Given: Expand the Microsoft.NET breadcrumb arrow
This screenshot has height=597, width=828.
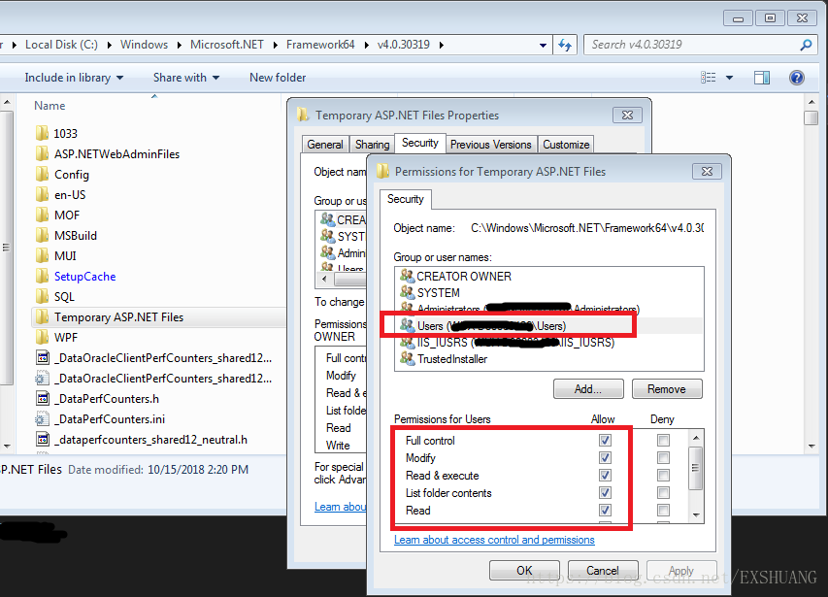Looking at the screenshot, I should (275, 45).
